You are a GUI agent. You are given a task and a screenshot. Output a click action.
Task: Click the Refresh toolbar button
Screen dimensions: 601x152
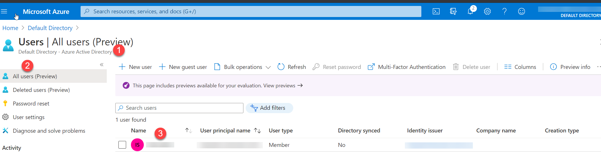[x=292, y=67]
